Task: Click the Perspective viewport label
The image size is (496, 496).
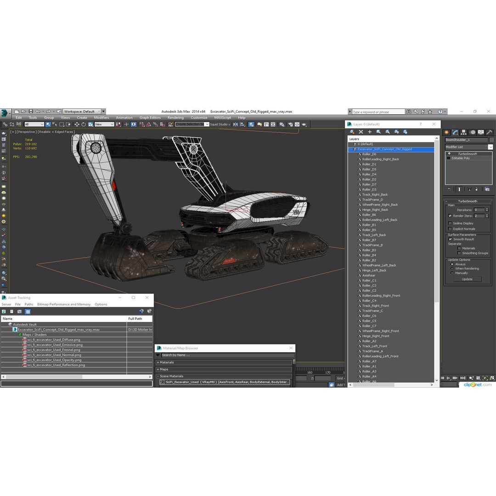Action: coord(27,132)
